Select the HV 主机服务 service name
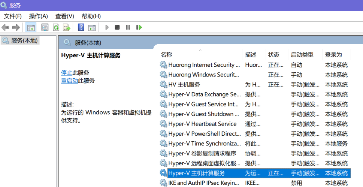The image size is (363, 187). [184, 85]
